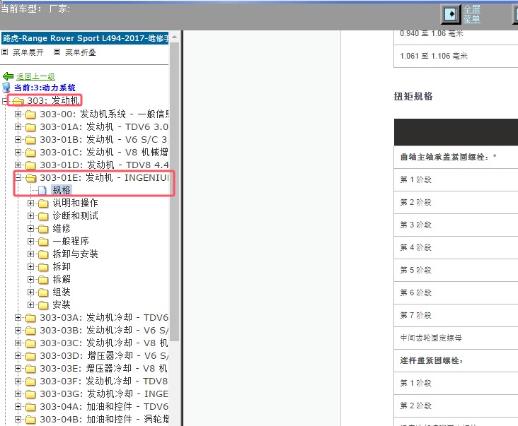Collapse the 303: 发动机 tree node
Screen dimensions: 518x426
point(5,101)
